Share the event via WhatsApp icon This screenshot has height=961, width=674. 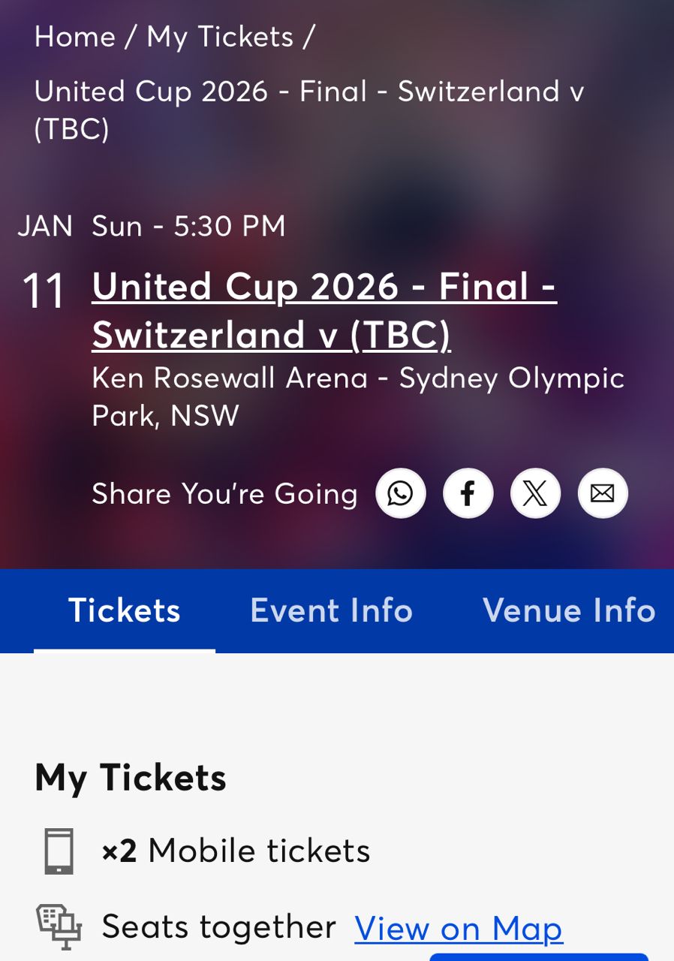coord(401,493)
